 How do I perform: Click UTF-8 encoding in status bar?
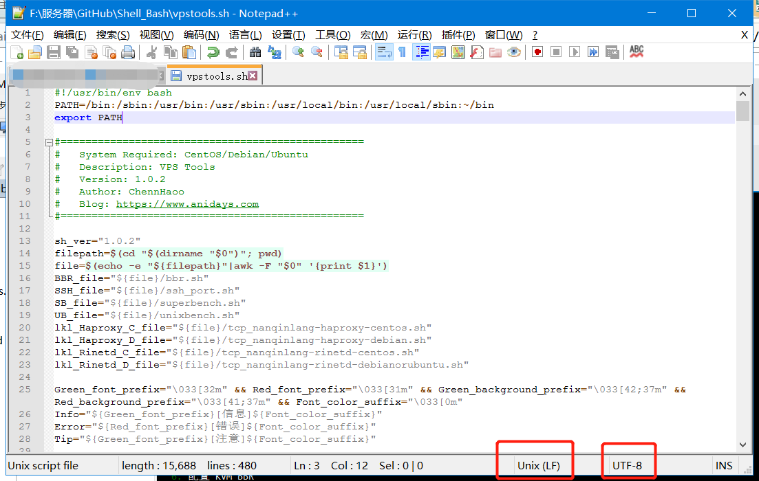pyautogui.click(x=627, y=465)
